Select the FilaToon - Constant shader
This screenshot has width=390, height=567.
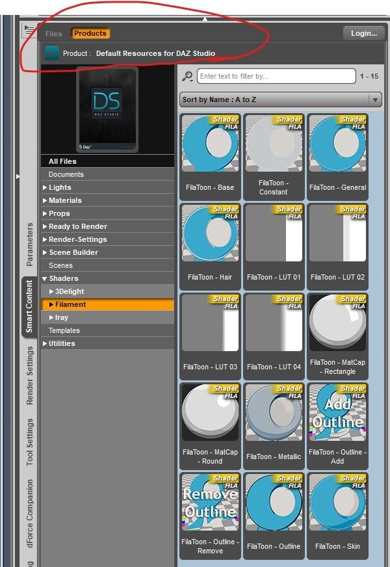pos(274,157)
